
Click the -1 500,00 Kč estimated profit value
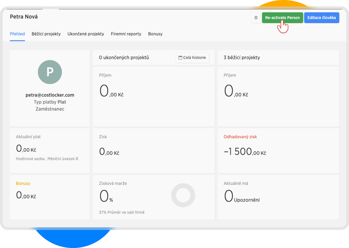245,152
